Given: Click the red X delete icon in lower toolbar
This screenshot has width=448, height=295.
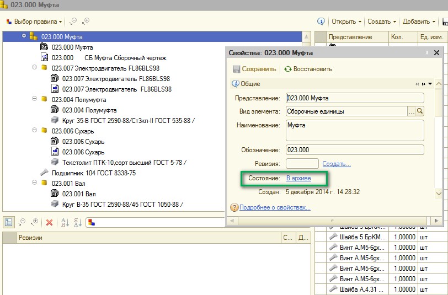Looking at the screenshot, I should pyautogui.click(x=49, y=222).
